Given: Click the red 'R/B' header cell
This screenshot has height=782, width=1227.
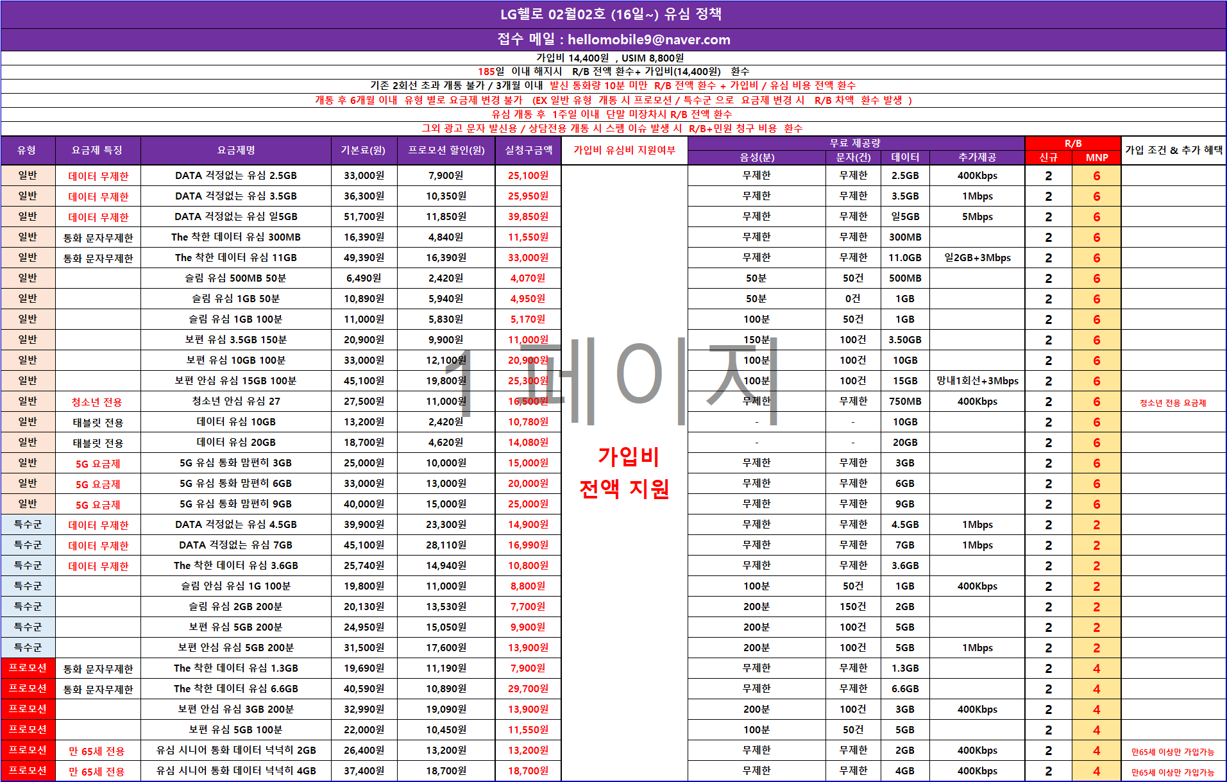Looking at the screenshot, I should click(1072, 143).
